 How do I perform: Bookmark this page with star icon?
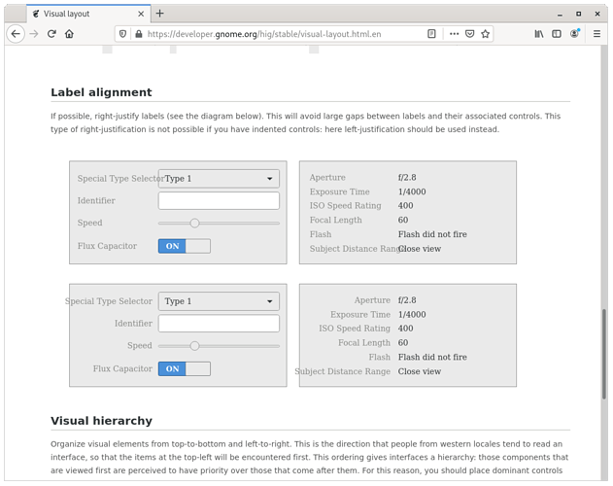click(x=485, y=33)
